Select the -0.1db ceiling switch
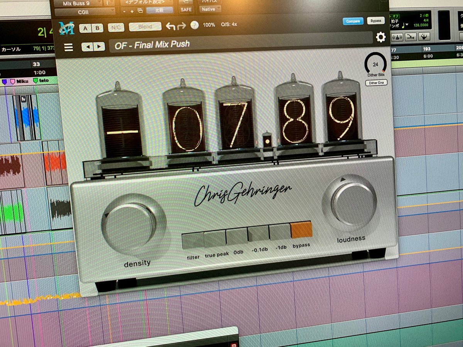 tap(258, 234)
